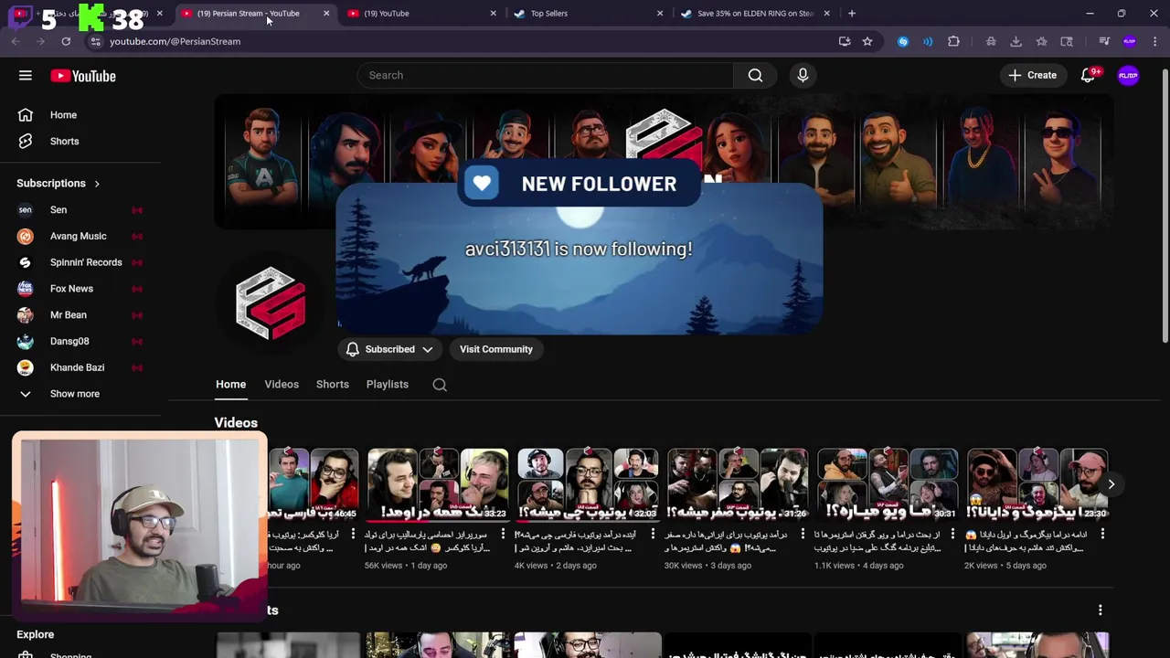Switch to the channel Shorts tab

coord(333,385)
